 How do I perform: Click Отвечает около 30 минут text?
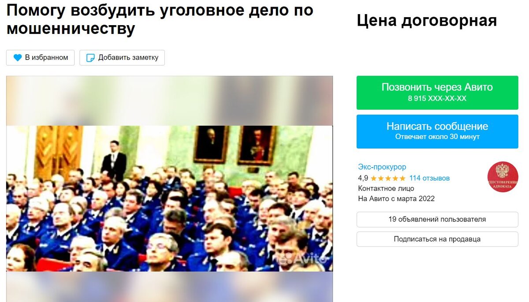[x=437, y=137]
